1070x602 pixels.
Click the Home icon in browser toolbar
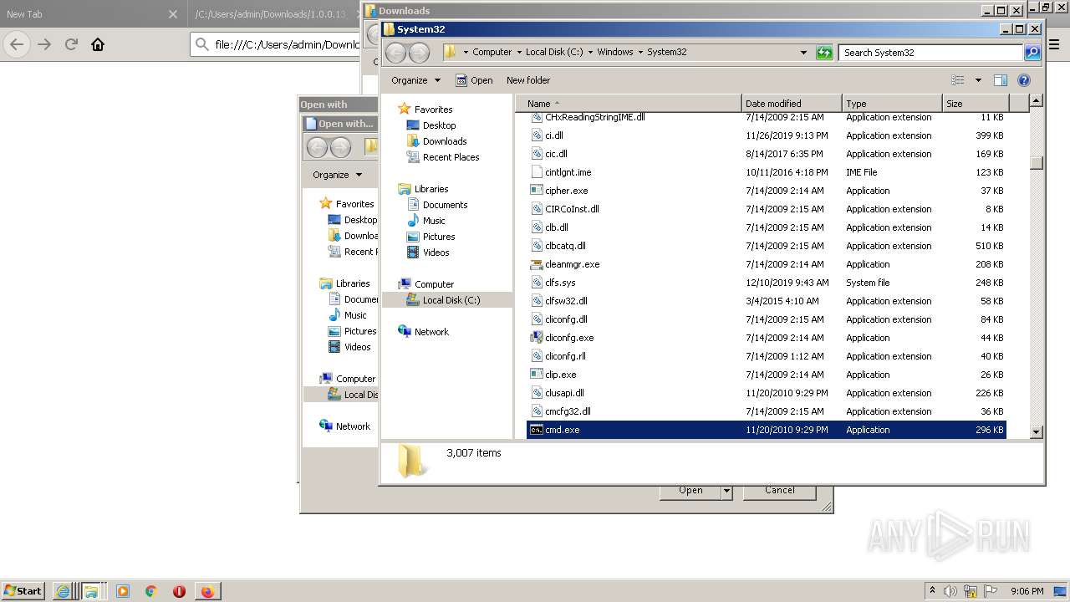(x=98, y=44)
